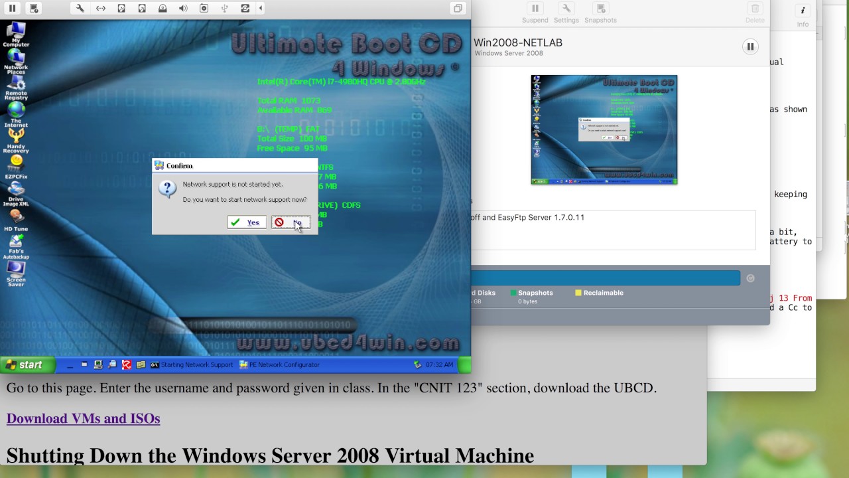Click the red quick launch icon in the taskbar
Screen dimensions: 849x478
pyautogui.click(x=127, y=364)
